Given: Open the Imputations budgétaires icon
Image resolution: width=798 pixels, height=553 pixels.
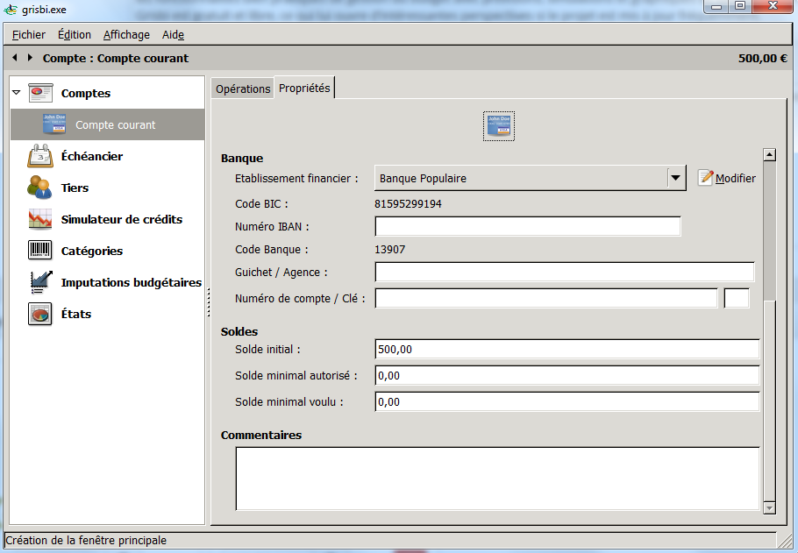Looking at the screenshot, I should click(40, 282).
